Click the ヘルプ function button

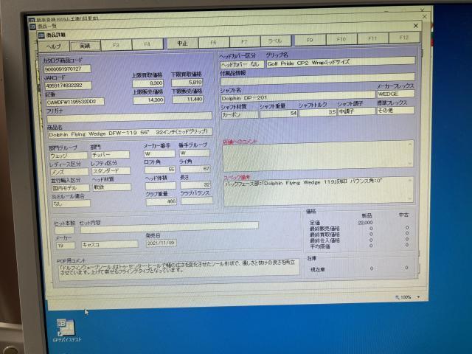point(54,46)
